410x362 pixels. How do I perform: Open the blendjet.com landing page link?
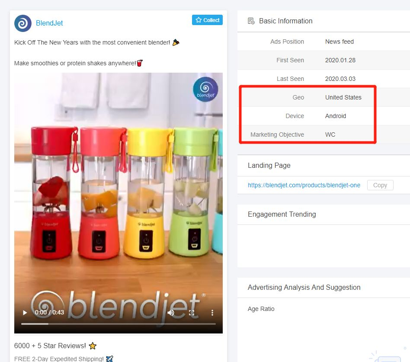(304, 185)
